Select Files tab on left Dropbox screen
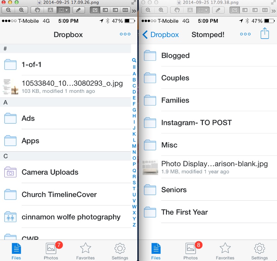The height and width of the screenshot is (261, 277). click(16, 252)
